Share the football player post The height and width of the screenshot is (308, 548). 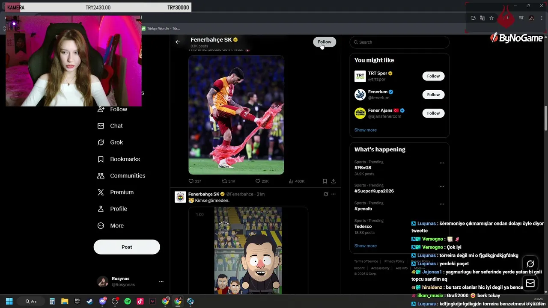click(x=334, y=181)
